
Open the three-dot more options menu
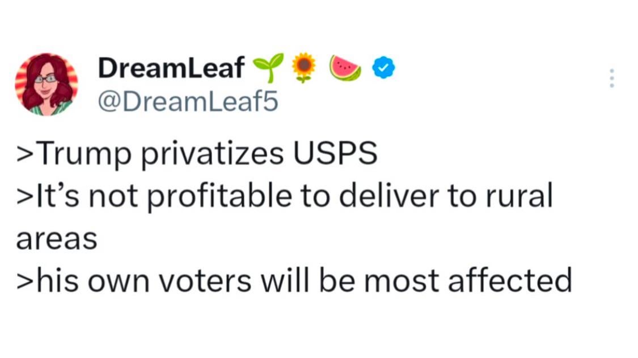pos(611,79)
